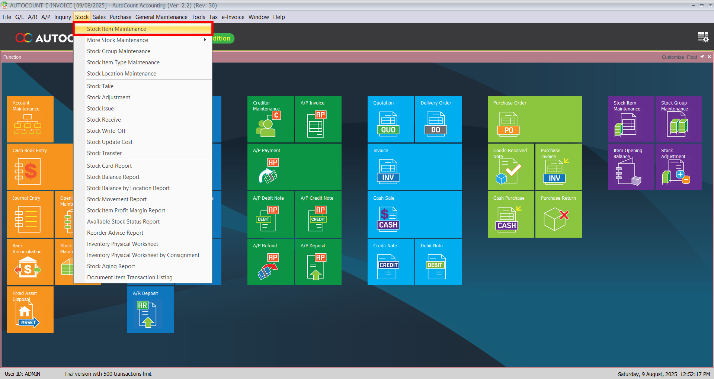Open the Sales menu in menu bar
The height and width of the screenshot is (379, 714).
tap(99, 17)
